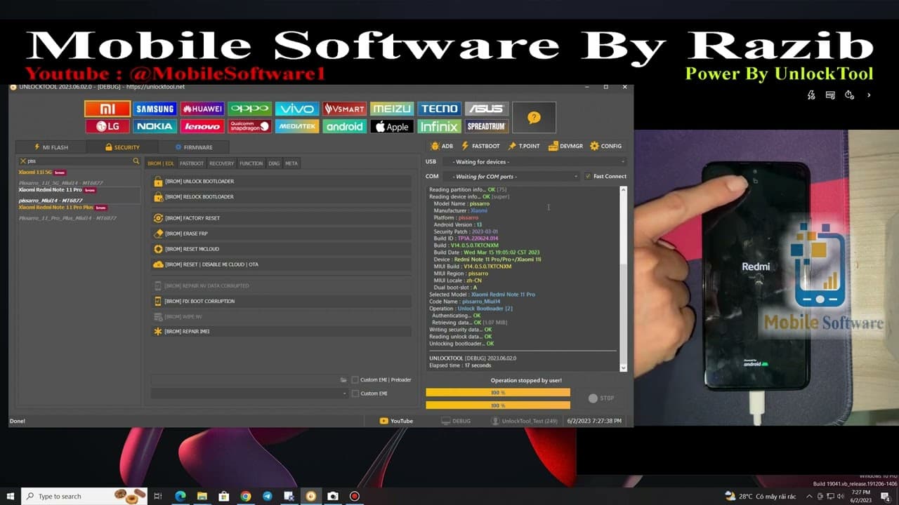The height and width of the screenshot is (505, 899).
Task: Click the magnifier icon in model search
Action: [x=136, y=161]
